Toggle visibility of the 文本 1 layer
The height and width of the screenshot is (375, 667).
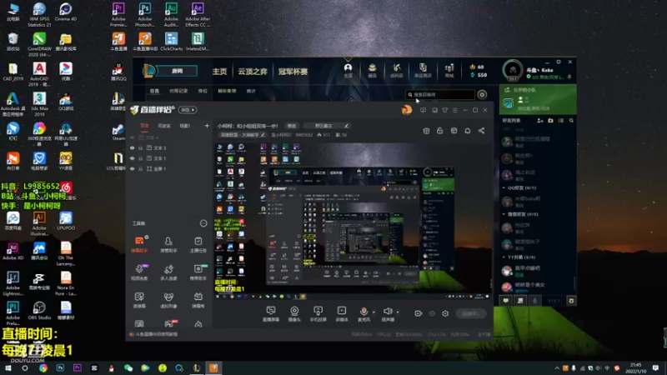pyautogui.click(x=133, y=158)
